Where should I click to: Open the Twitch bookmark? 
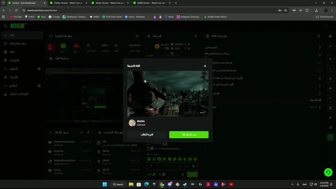coord(30,17)
